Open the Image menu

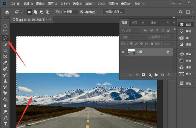pyautogui.click(x=40, y=4)
